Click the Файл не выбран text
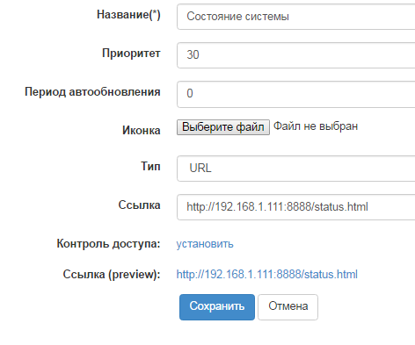Viewport: 415px width, 345px height. pos(316,126)
